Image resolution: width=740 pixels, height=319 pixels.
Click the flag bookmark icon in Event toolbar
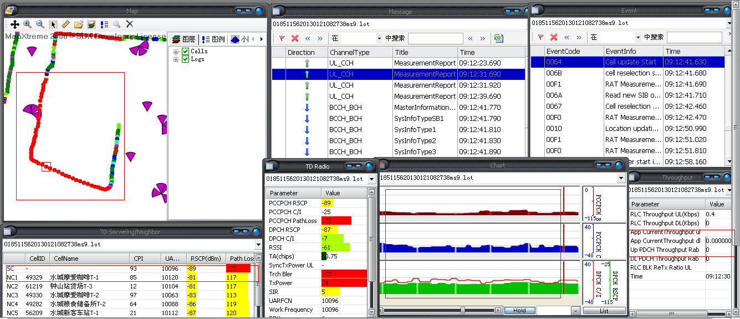coord(540,37)
